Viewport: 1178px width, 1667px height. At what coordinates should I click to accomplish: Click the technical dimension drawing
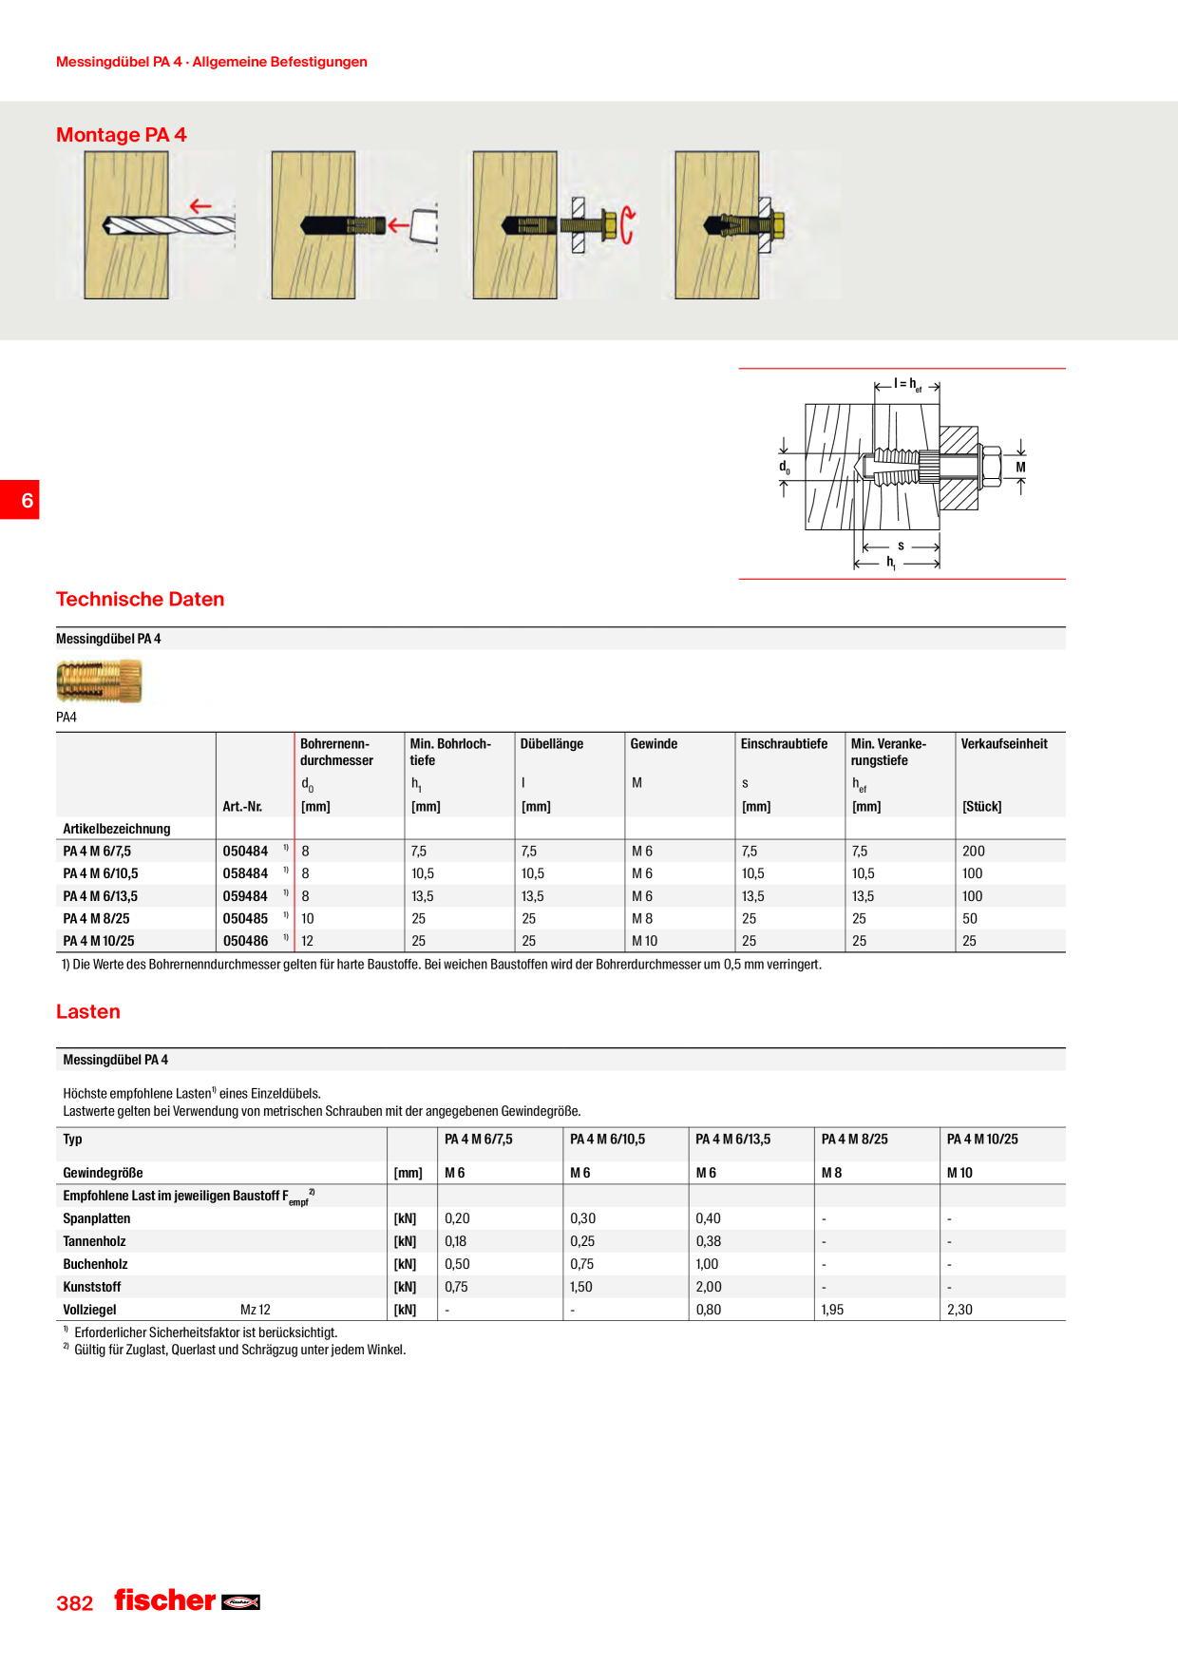click(x=902, y=473)
